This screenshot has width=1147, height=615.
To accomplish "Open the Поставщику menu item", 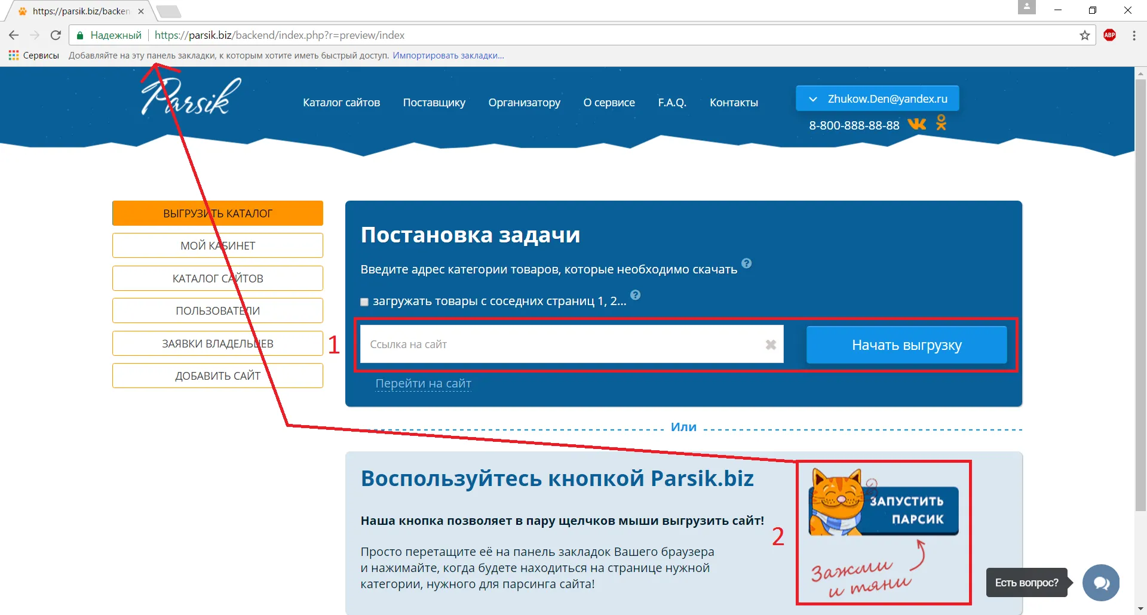I will [434, 103].
